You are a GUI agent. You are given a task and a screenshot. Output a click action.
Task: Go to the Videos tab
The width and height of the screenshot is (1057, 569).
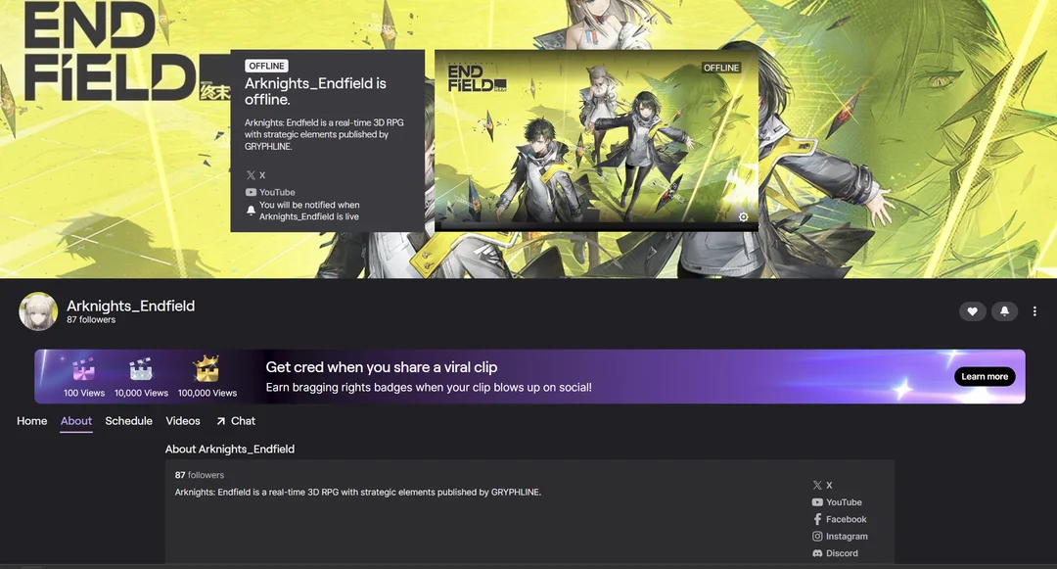[183, 421]
